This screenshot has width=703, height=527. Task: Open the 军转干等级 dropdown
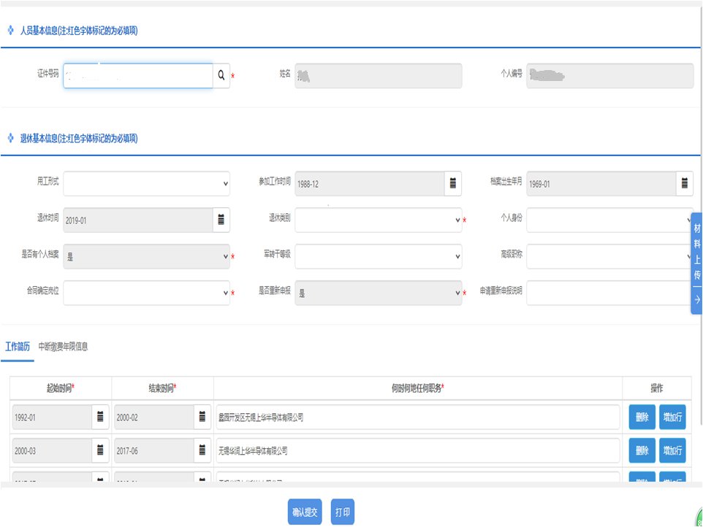378,256
